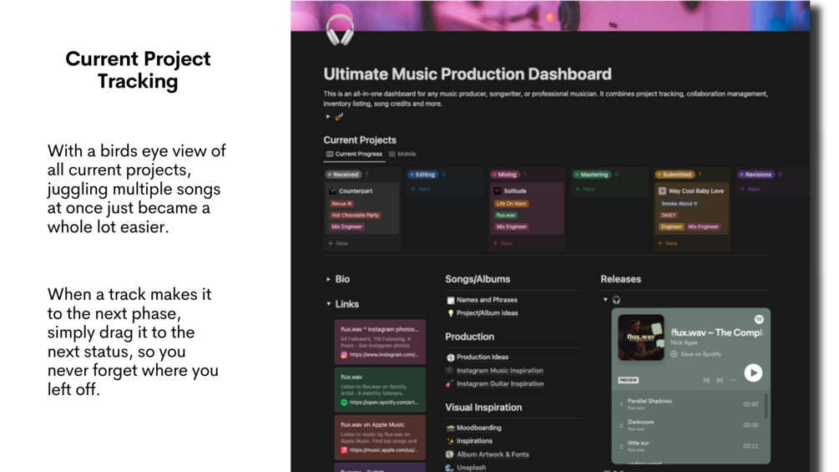
Task: Open the player more options menu
Action: (x=732, y=380)
